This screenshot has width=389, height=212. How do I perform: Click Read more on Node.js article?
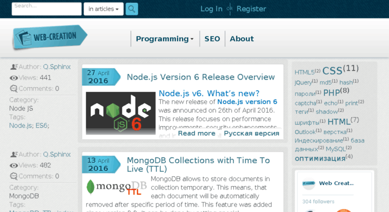pyautogui.click(x=197, y=133)
